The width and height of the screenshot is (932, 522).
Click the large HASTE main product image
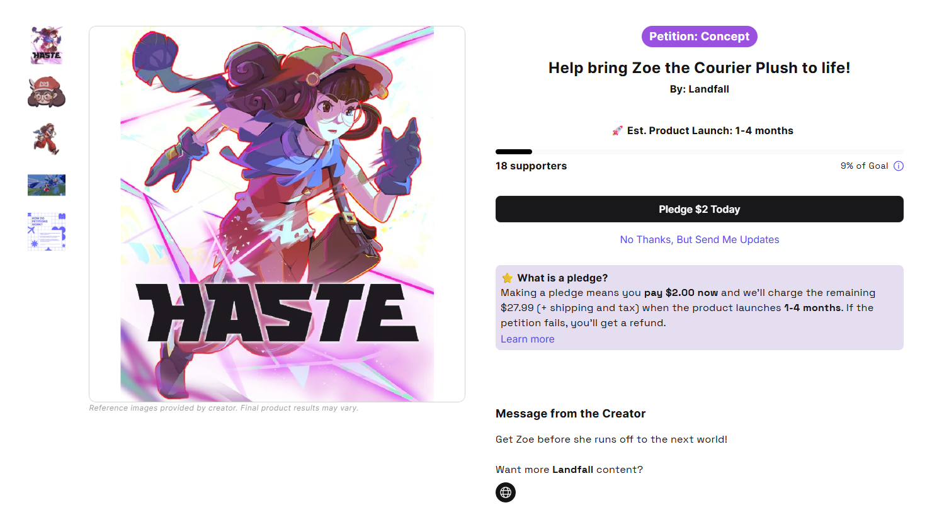point(277,214)
